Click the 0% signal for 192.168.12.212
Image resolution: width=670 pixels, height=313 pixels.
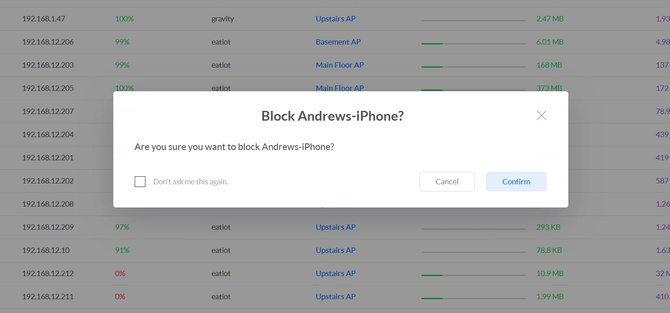point(120,273)
